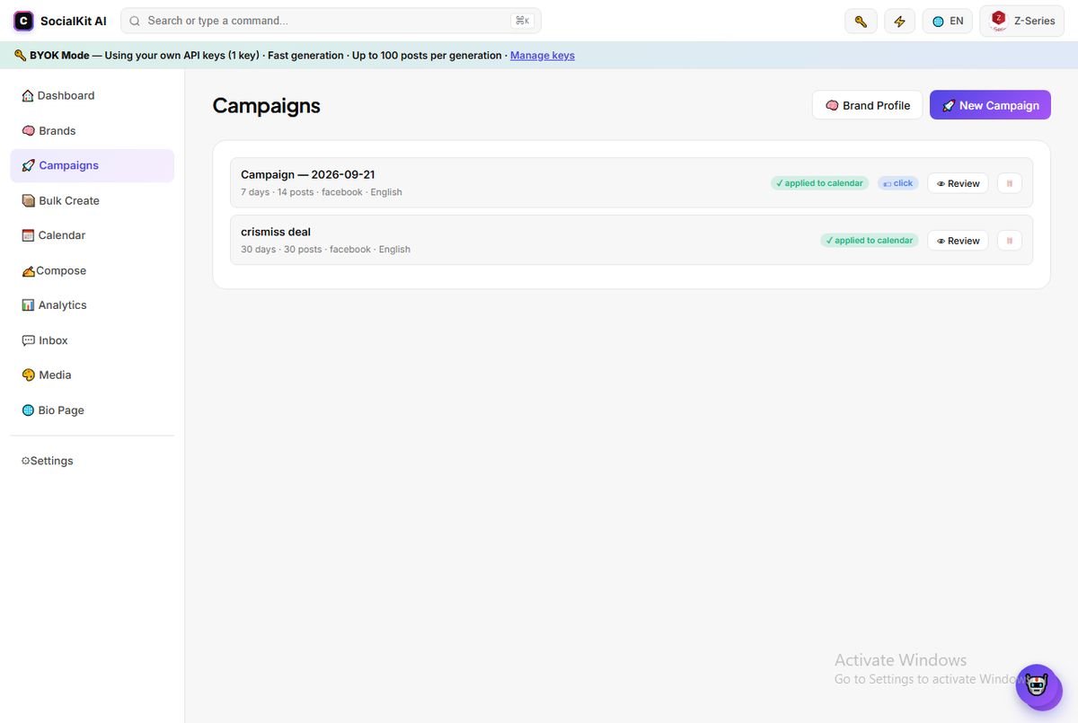Select Campaigns in sidebar
Viewport: 1078px width, 723px height.
(x=93, y=165)
